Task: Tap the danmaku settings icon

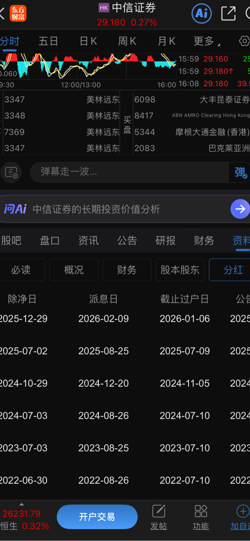Action: click(11, 172)
